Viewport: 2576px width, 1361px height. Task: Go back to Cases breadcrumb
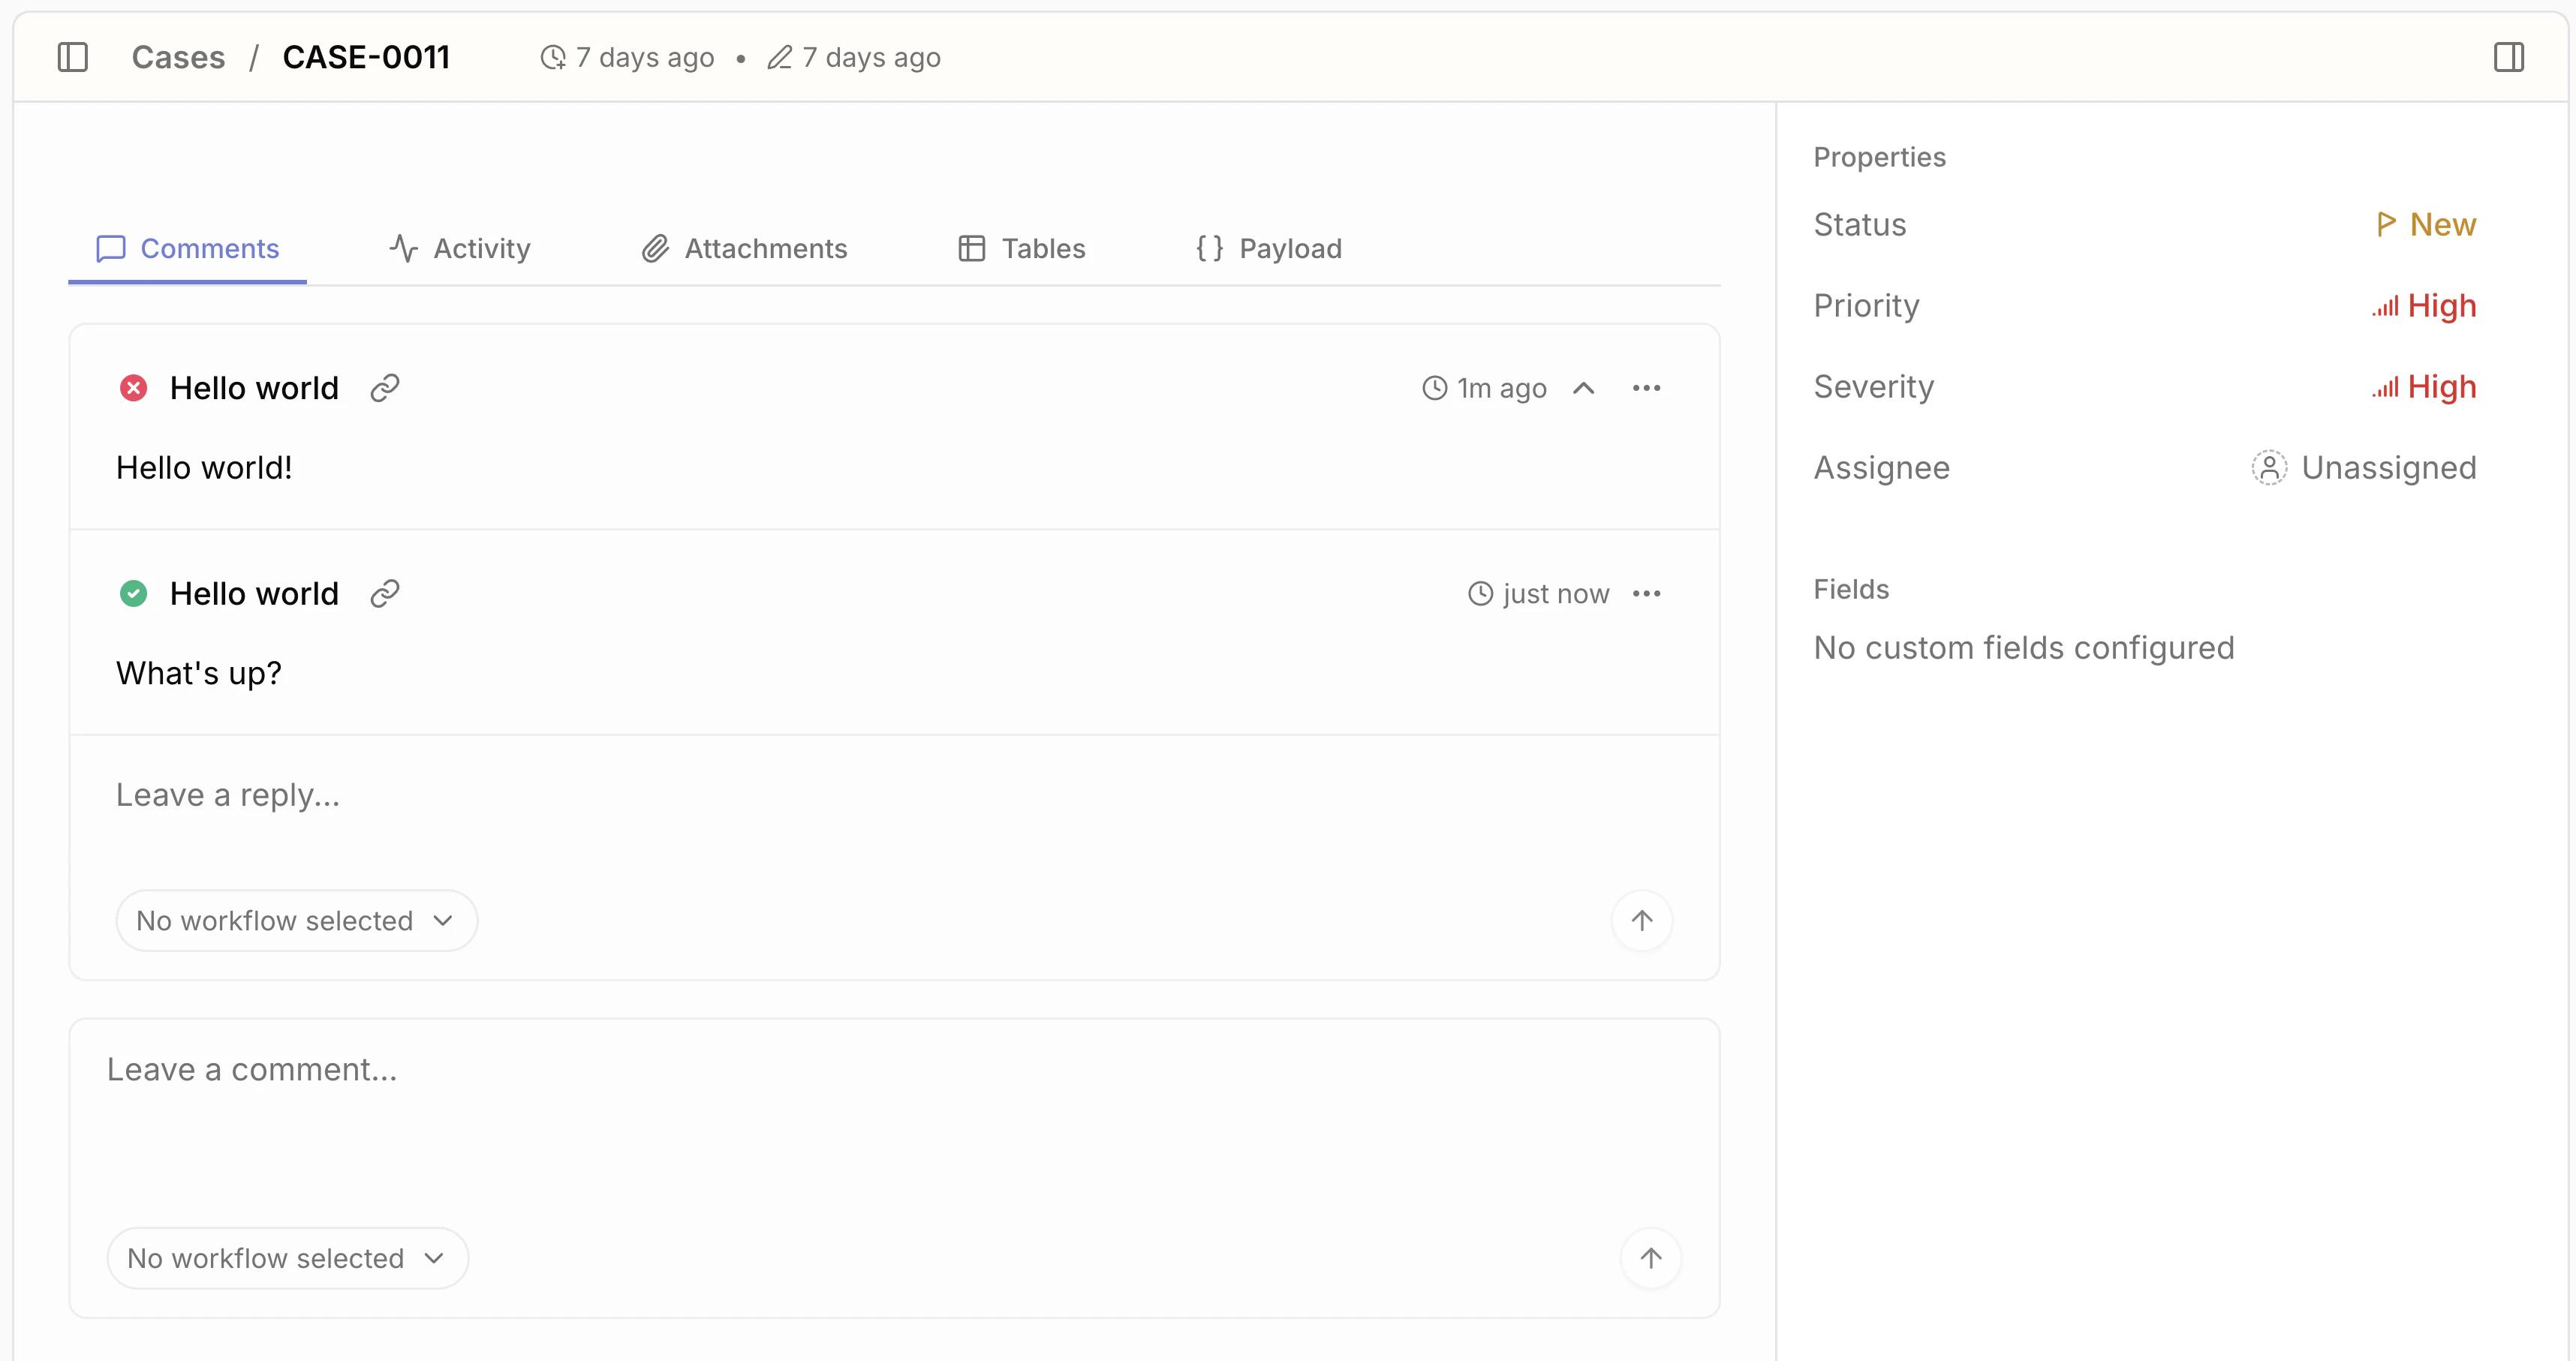coord(178,57)
